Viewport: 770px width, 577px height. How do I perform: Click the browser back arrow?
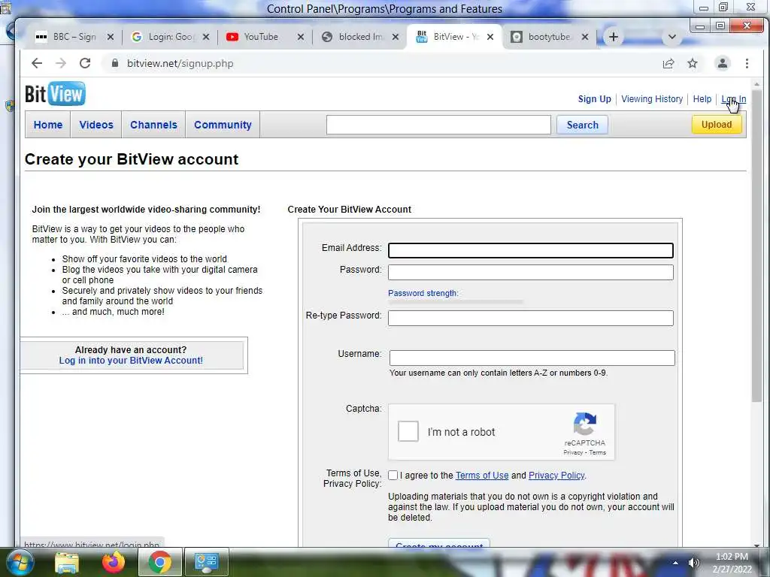[37, 63]
